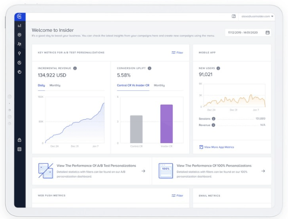Open View The Performance Of 100% Personalizations
Screen dimensions: 288x219
click(214, 166)
